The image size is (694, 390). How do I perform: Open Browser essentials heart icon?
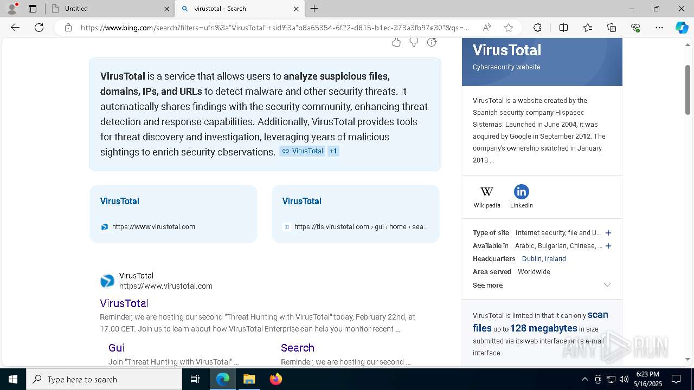[635, 28]
